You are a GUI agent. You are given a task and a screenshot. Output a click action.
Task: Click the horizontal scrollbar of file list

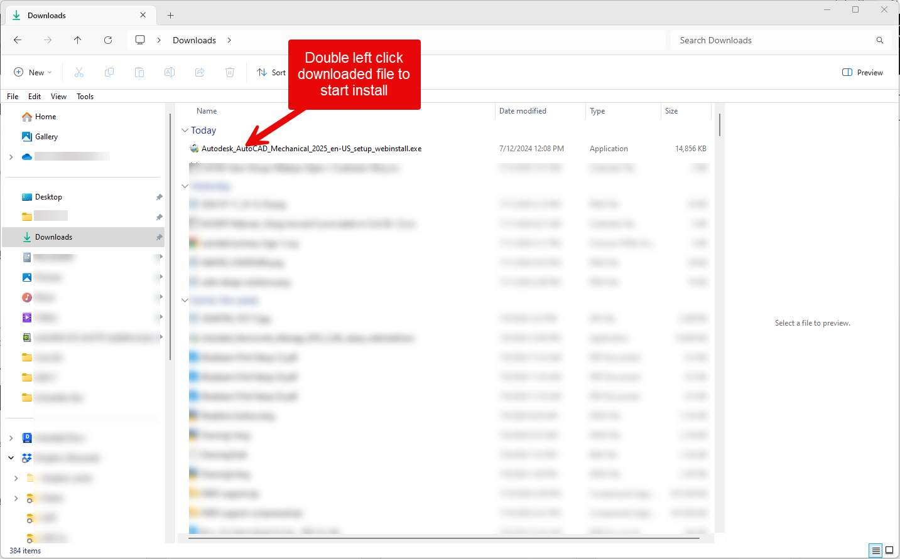443,538
